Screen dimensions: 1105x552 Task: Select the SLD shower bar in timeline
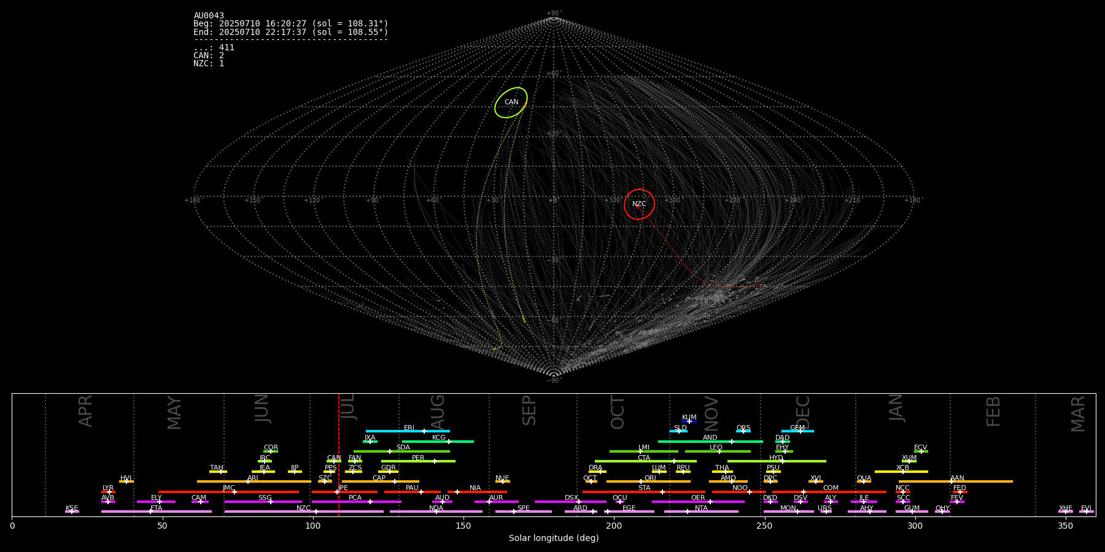pyautogui.click(x=678, y=431)
